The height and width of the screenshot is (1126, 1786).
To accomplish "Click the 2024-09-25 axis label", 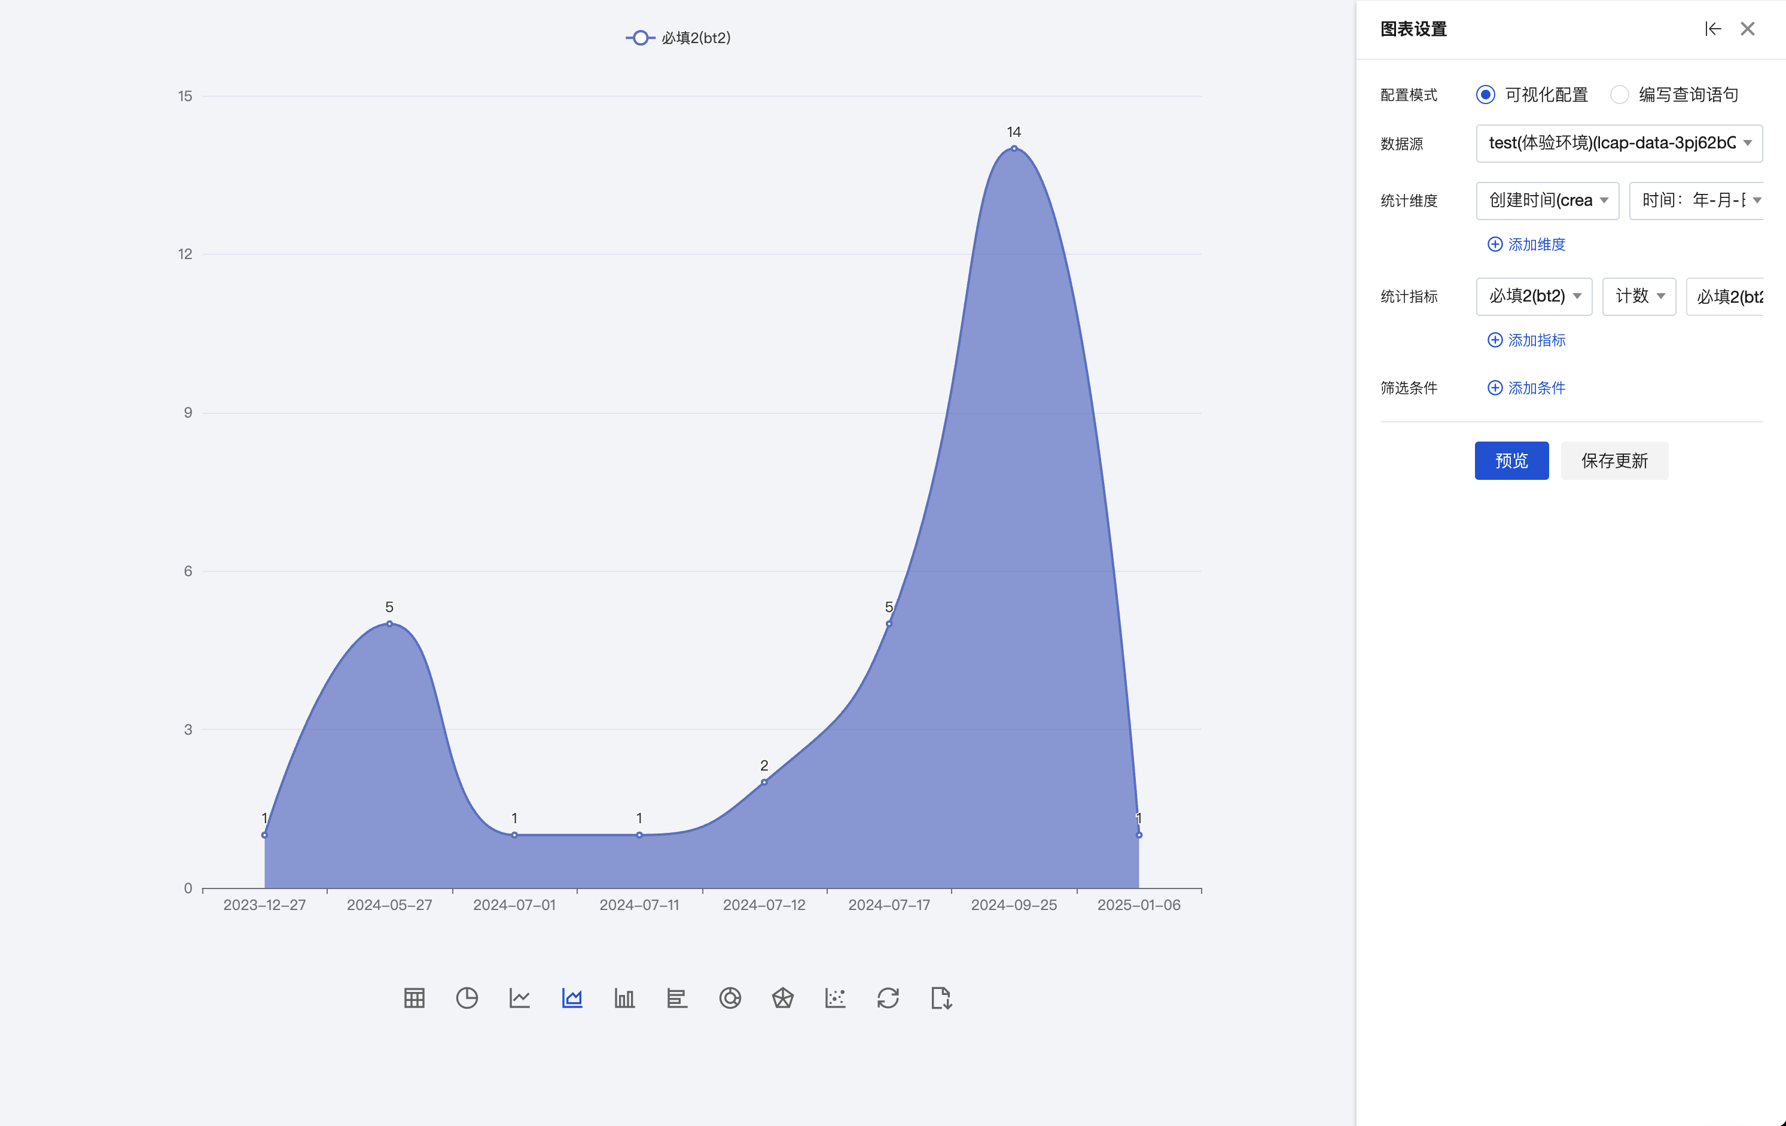I will click(1014, 905).
